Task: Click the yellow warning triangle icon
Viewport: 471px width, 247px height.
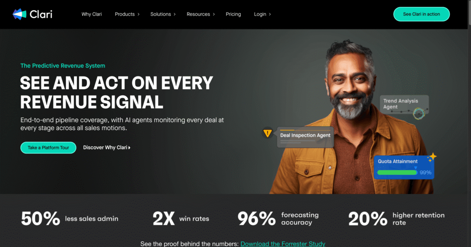Action: coord(267,133)
